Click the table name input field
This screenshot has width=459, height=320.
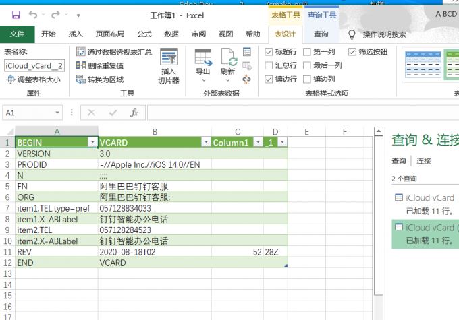pos(34,65)
